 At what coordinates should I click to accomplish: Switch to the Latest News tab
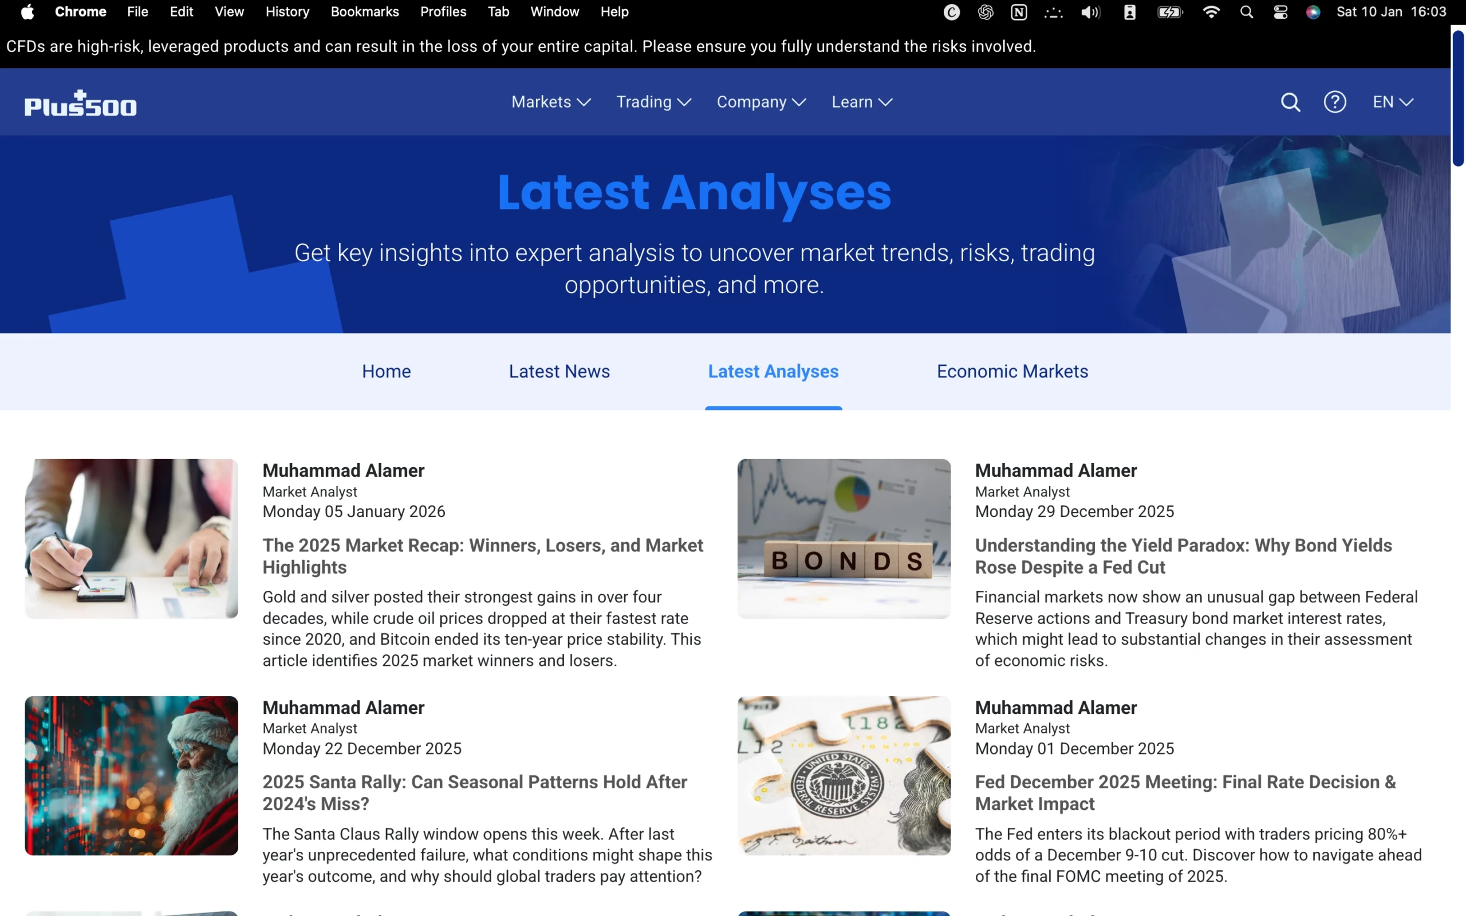pyautogui.click(x=558, y=372)
